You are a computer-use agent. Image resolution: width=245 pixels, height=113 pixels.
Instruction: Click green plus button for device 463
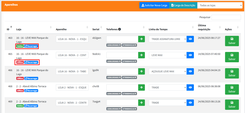pos(141,39)
